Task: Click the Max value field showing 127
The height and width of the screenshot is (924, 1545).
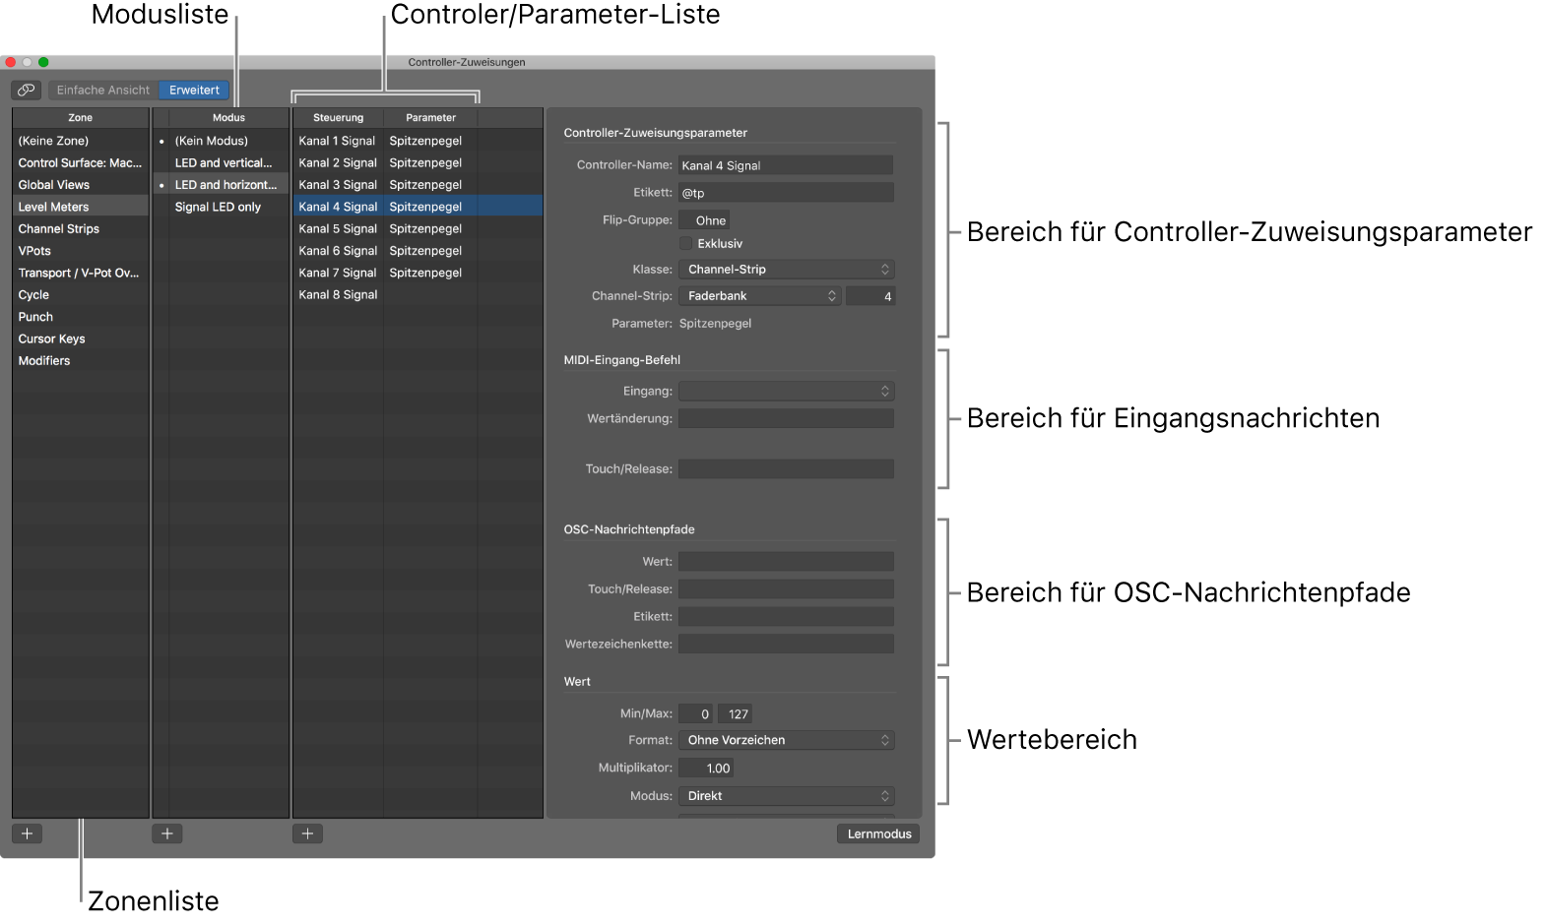Action: pos(738,714)
